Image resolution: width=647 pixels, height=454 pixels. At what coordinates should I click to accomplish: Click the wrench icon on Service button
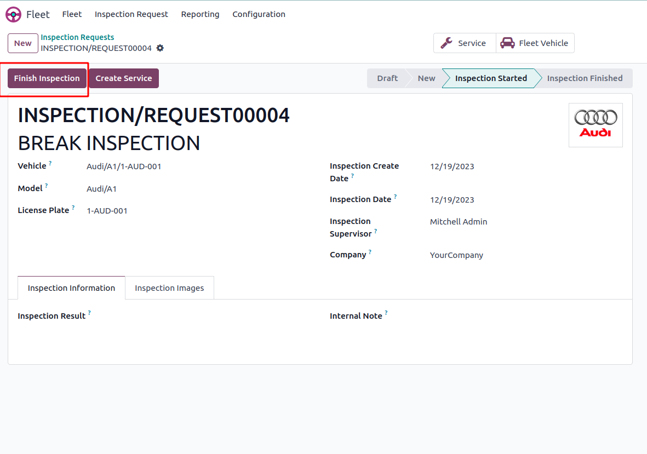pyautogui.click(x=446, y=43)
